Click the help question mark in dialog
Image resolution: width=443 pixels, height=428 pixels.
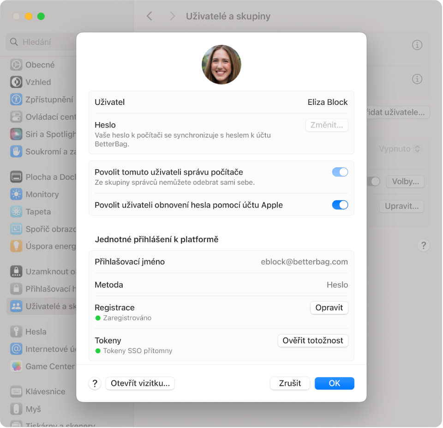95,383
